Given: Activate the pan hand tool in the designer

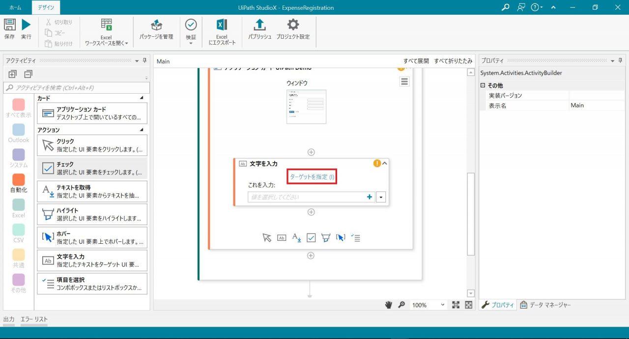Looking at the screenshot, I should (388, 305).
